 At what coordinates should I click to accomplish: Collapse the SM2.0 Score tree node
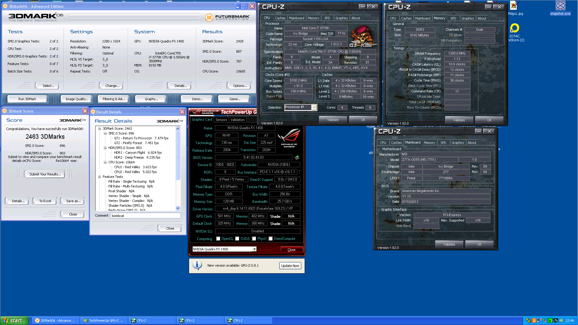coord(105,133)
